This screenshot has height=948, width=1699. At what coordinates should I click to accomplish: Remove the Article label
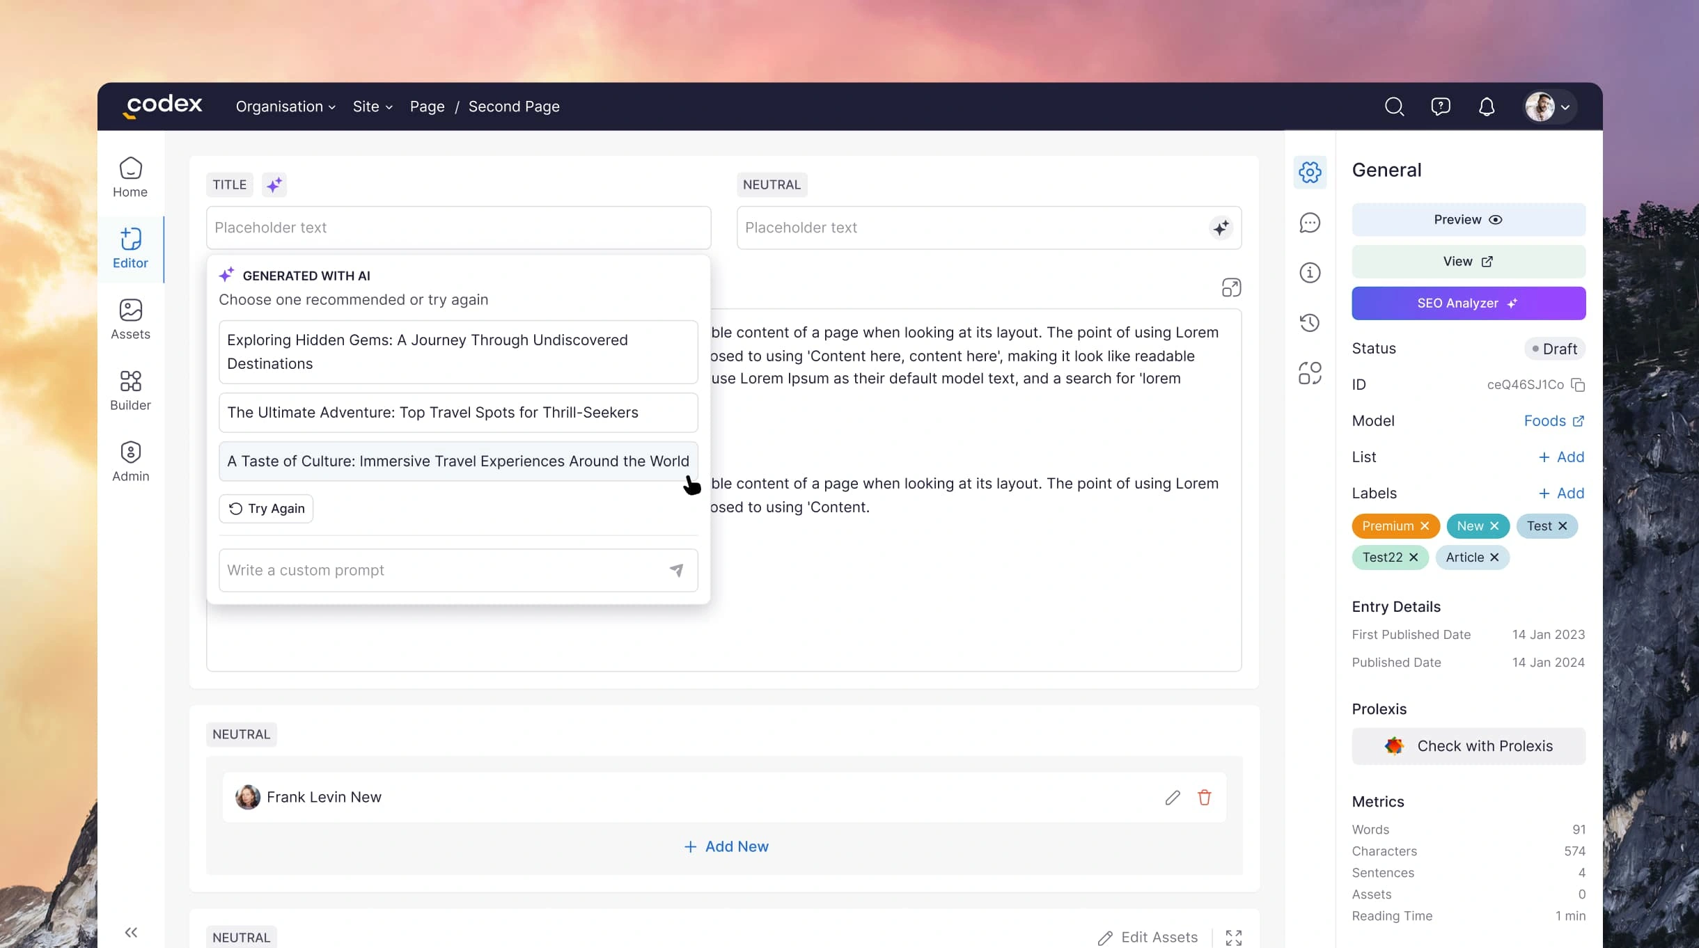(1494, 558)
